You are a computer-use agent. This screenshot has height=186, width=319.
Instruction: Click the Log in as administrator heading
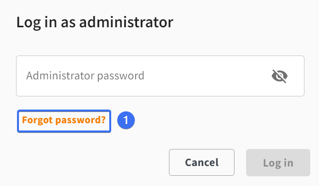click(95, 22)
